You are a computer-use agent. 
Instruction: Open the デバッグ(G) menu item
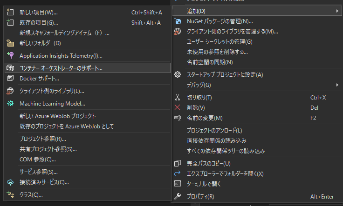pyautogui.click(x=257, y=85)
